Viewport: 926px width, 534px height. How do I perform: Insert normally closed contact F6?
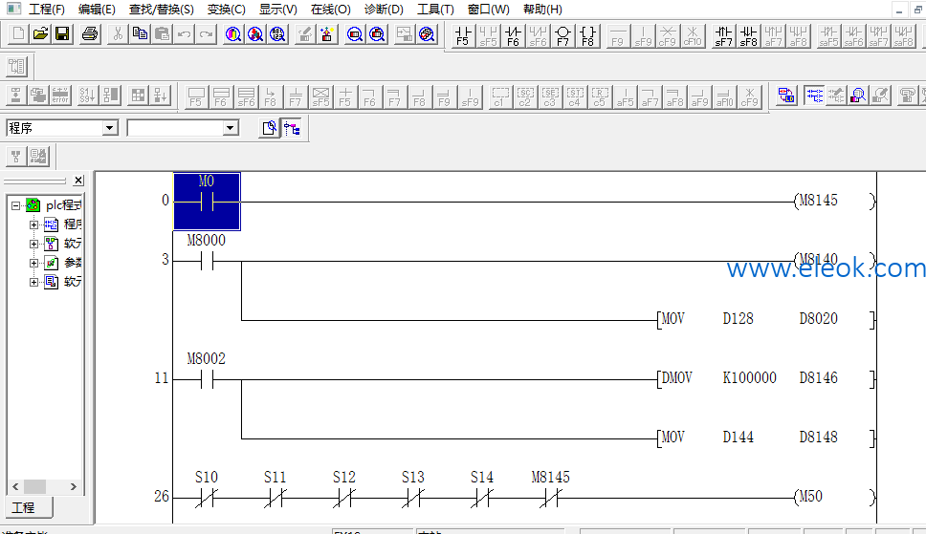[x=513, y=36]
